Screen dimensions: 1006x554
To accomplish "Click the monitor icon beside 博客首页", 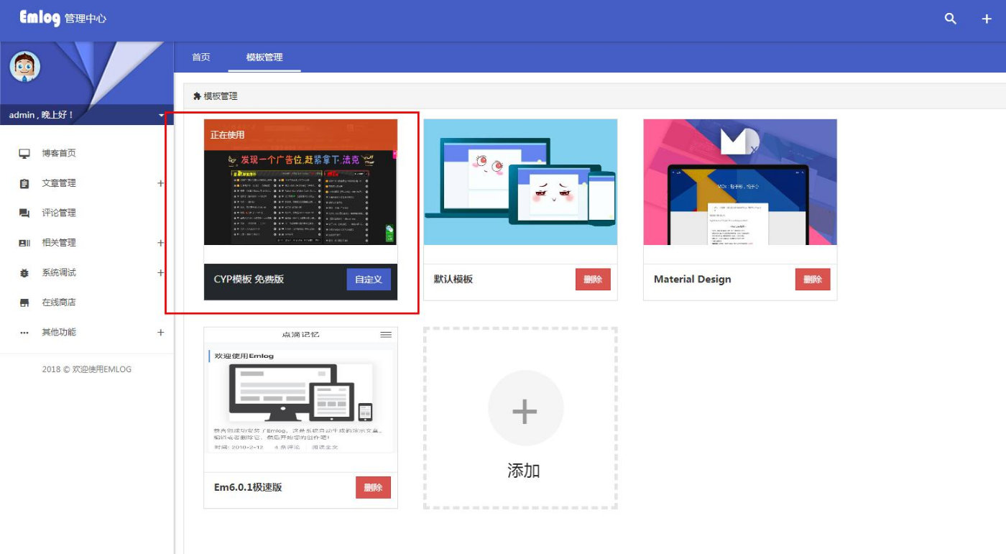I will (24, 153).
